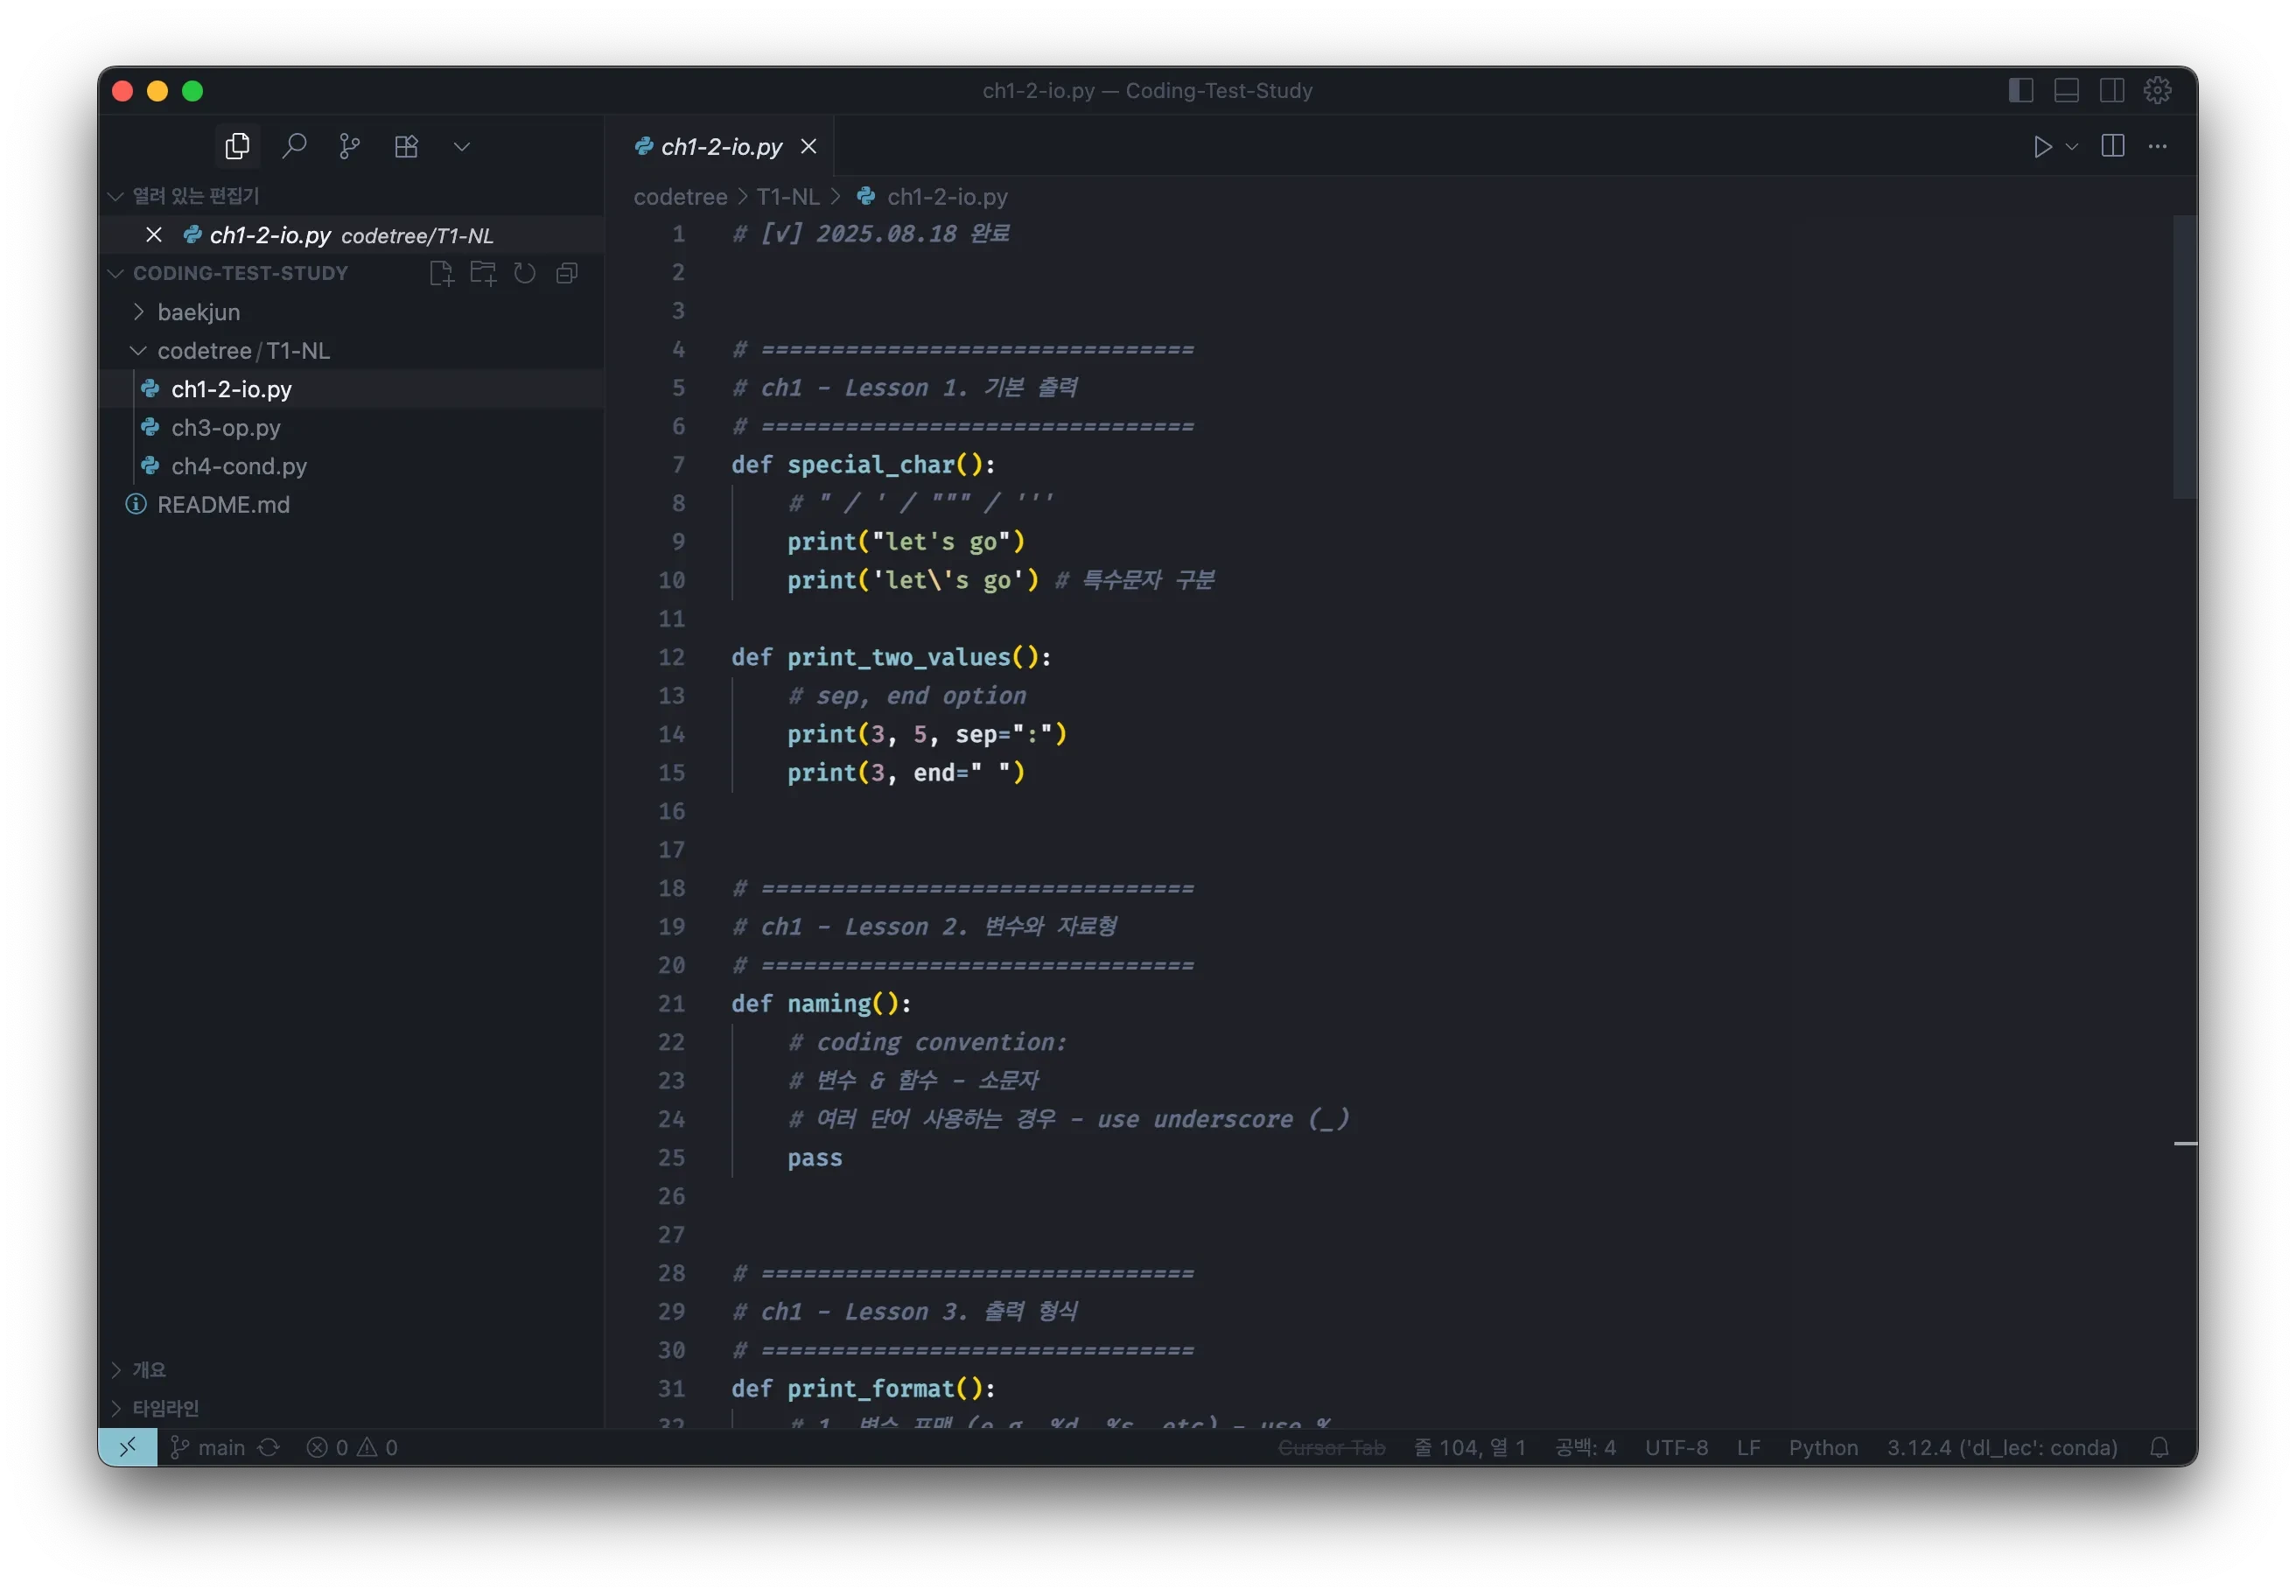The width and height of the screenshot is (2296, 1596).
Task: Expand the baekjun folder
Action: point(198,312)
